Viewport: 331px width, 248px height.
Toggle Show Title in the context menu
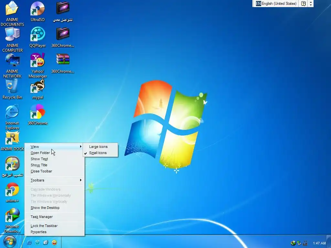point(55,165)
